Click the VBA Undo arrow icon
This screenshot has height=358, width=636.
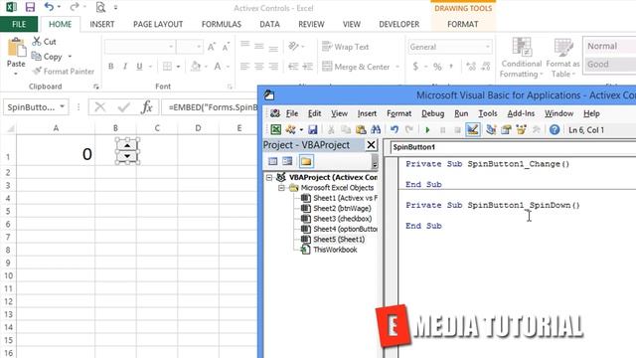pyautogui.click(x=395, y=129)
